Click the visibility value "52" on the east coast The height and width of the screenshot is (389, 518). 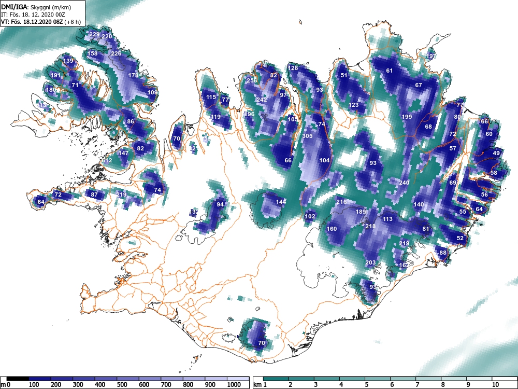point(460,238)
